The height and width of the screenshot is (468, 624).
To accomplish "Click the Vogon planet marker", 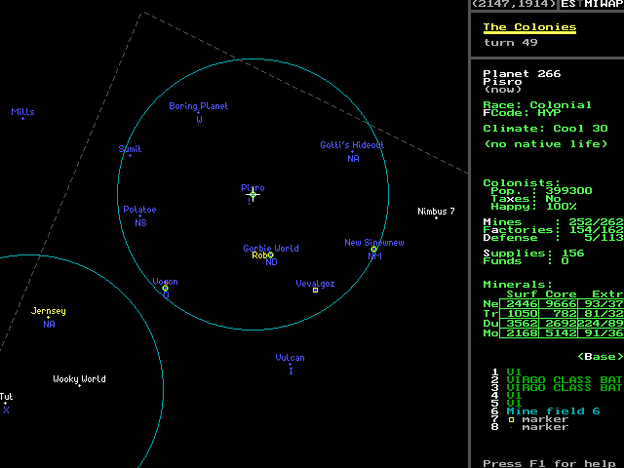I will 165,289.
